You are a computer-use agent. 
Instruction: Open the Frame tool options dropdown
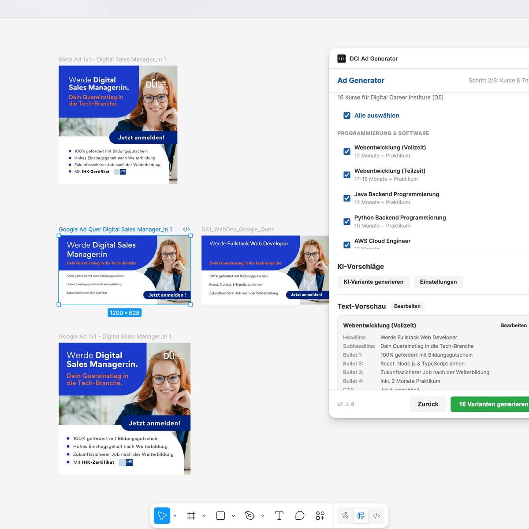click(204, 516)
